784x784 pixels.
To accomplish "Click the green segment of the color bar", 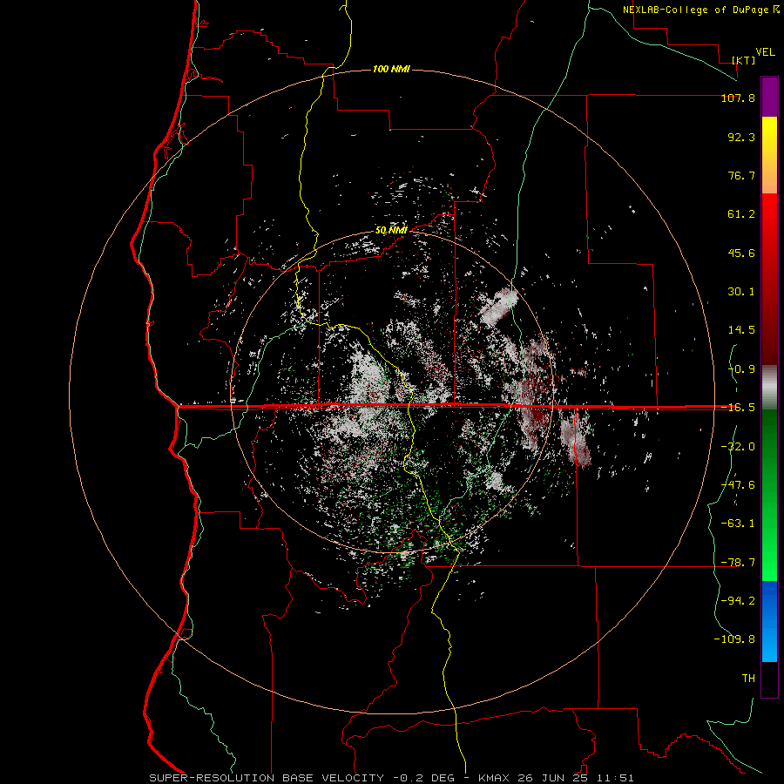I will click(769, 495).
